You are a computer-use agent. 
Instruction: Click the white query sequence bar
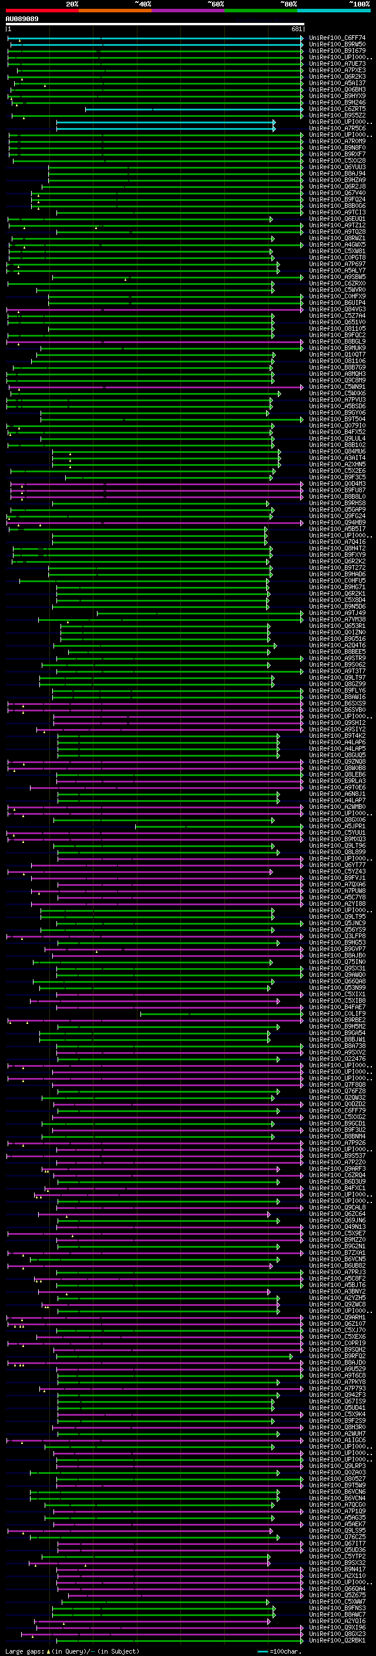pyautogui.click(x=155, y=25)
